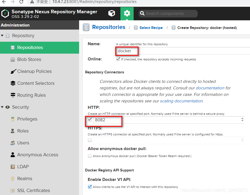The height and width of the screenshot is (195, 250).
Task: Click the Cleanup Policies broom icon
Action: 13,71
